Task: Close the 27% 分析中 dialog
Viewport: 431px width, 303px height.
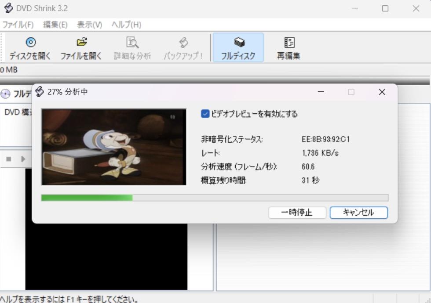Action: [x=382, y=92]
